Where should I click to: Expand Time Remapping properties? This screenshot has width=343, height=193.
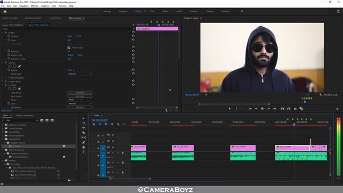[x=3, y=77]
